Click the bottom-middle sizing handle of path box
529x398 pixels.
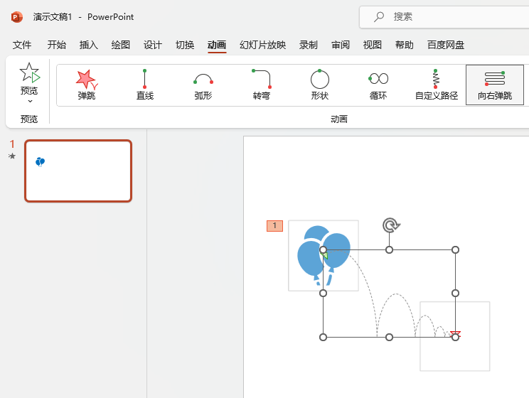[389, 338]
